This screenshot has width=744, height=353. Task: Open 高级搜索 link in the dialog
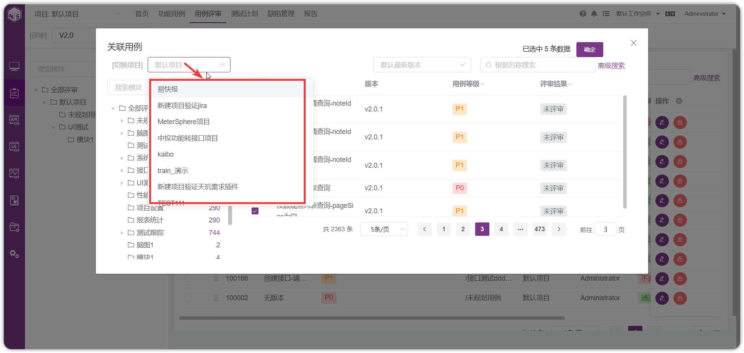(611, 65)
